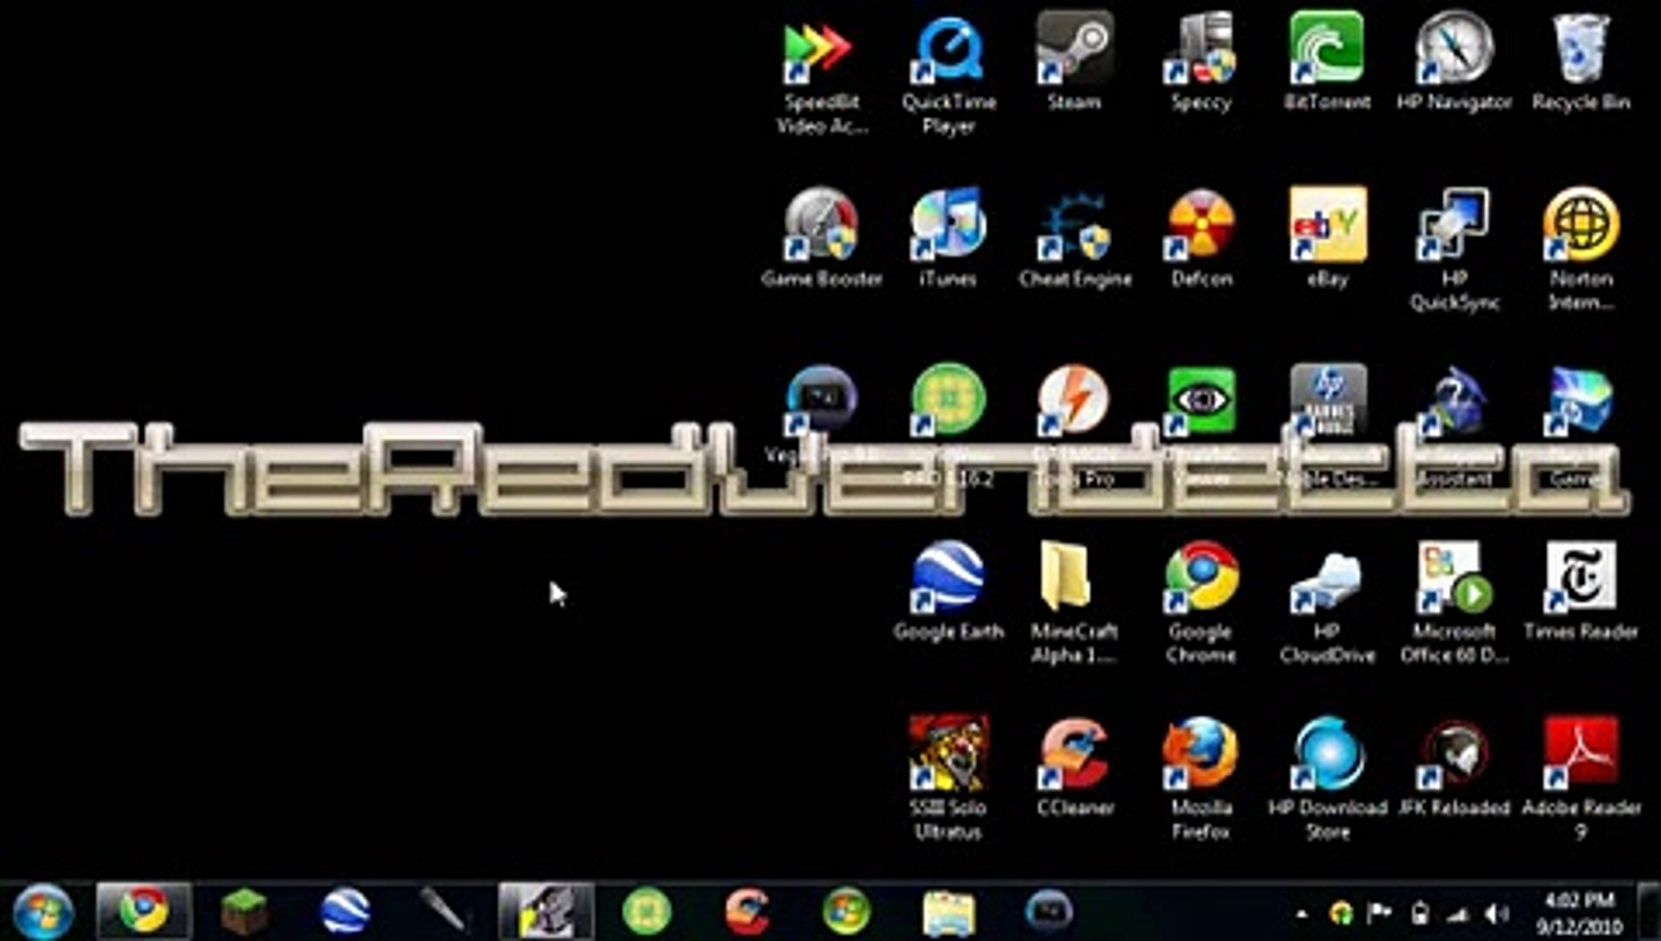Image resolution: width=1661 pixels, height=941 pixels.
Task: Select the Vegas desktop shortcut icon
Action: 821,401
